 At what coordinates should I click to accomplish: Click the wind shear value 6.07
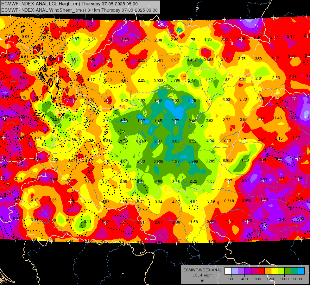pos(71,180)
